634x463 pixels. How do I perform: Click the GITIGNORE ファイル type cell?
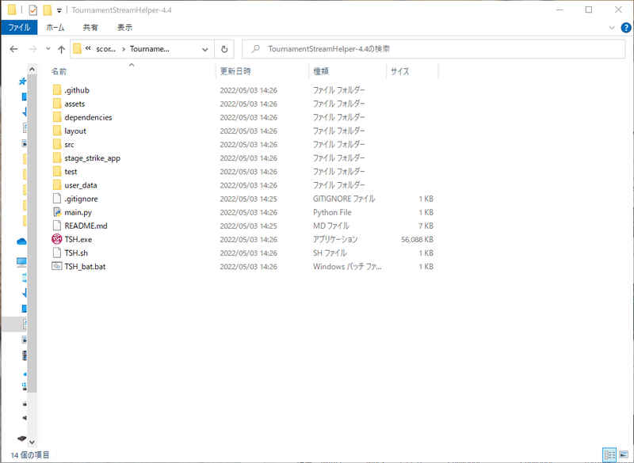pos(344,199)
